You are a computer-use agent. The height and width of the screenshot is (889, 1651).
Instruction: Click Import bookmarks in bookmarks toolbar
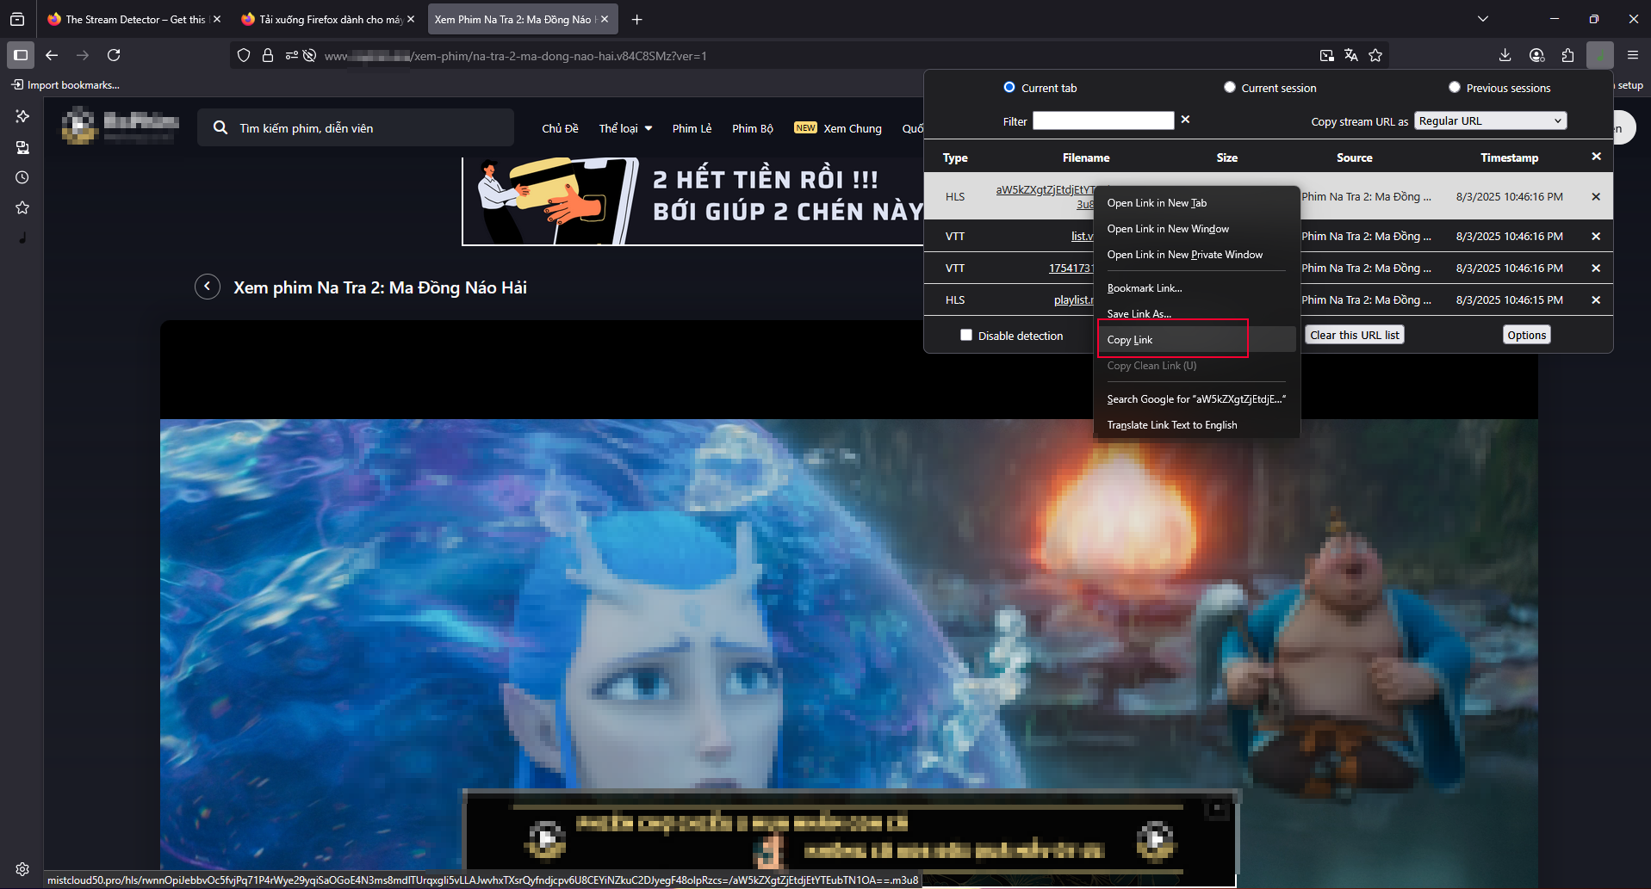click(65, 84)
